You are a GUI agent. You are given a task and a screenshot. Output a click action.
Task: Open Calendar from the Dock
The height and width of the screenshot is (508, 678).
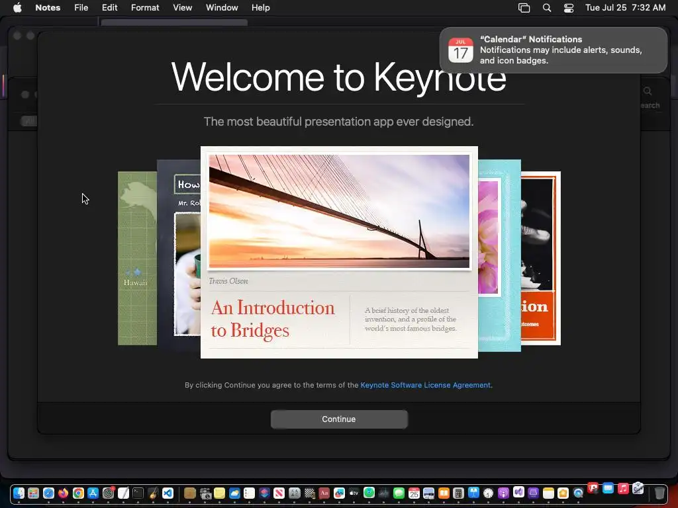point(414,493)
